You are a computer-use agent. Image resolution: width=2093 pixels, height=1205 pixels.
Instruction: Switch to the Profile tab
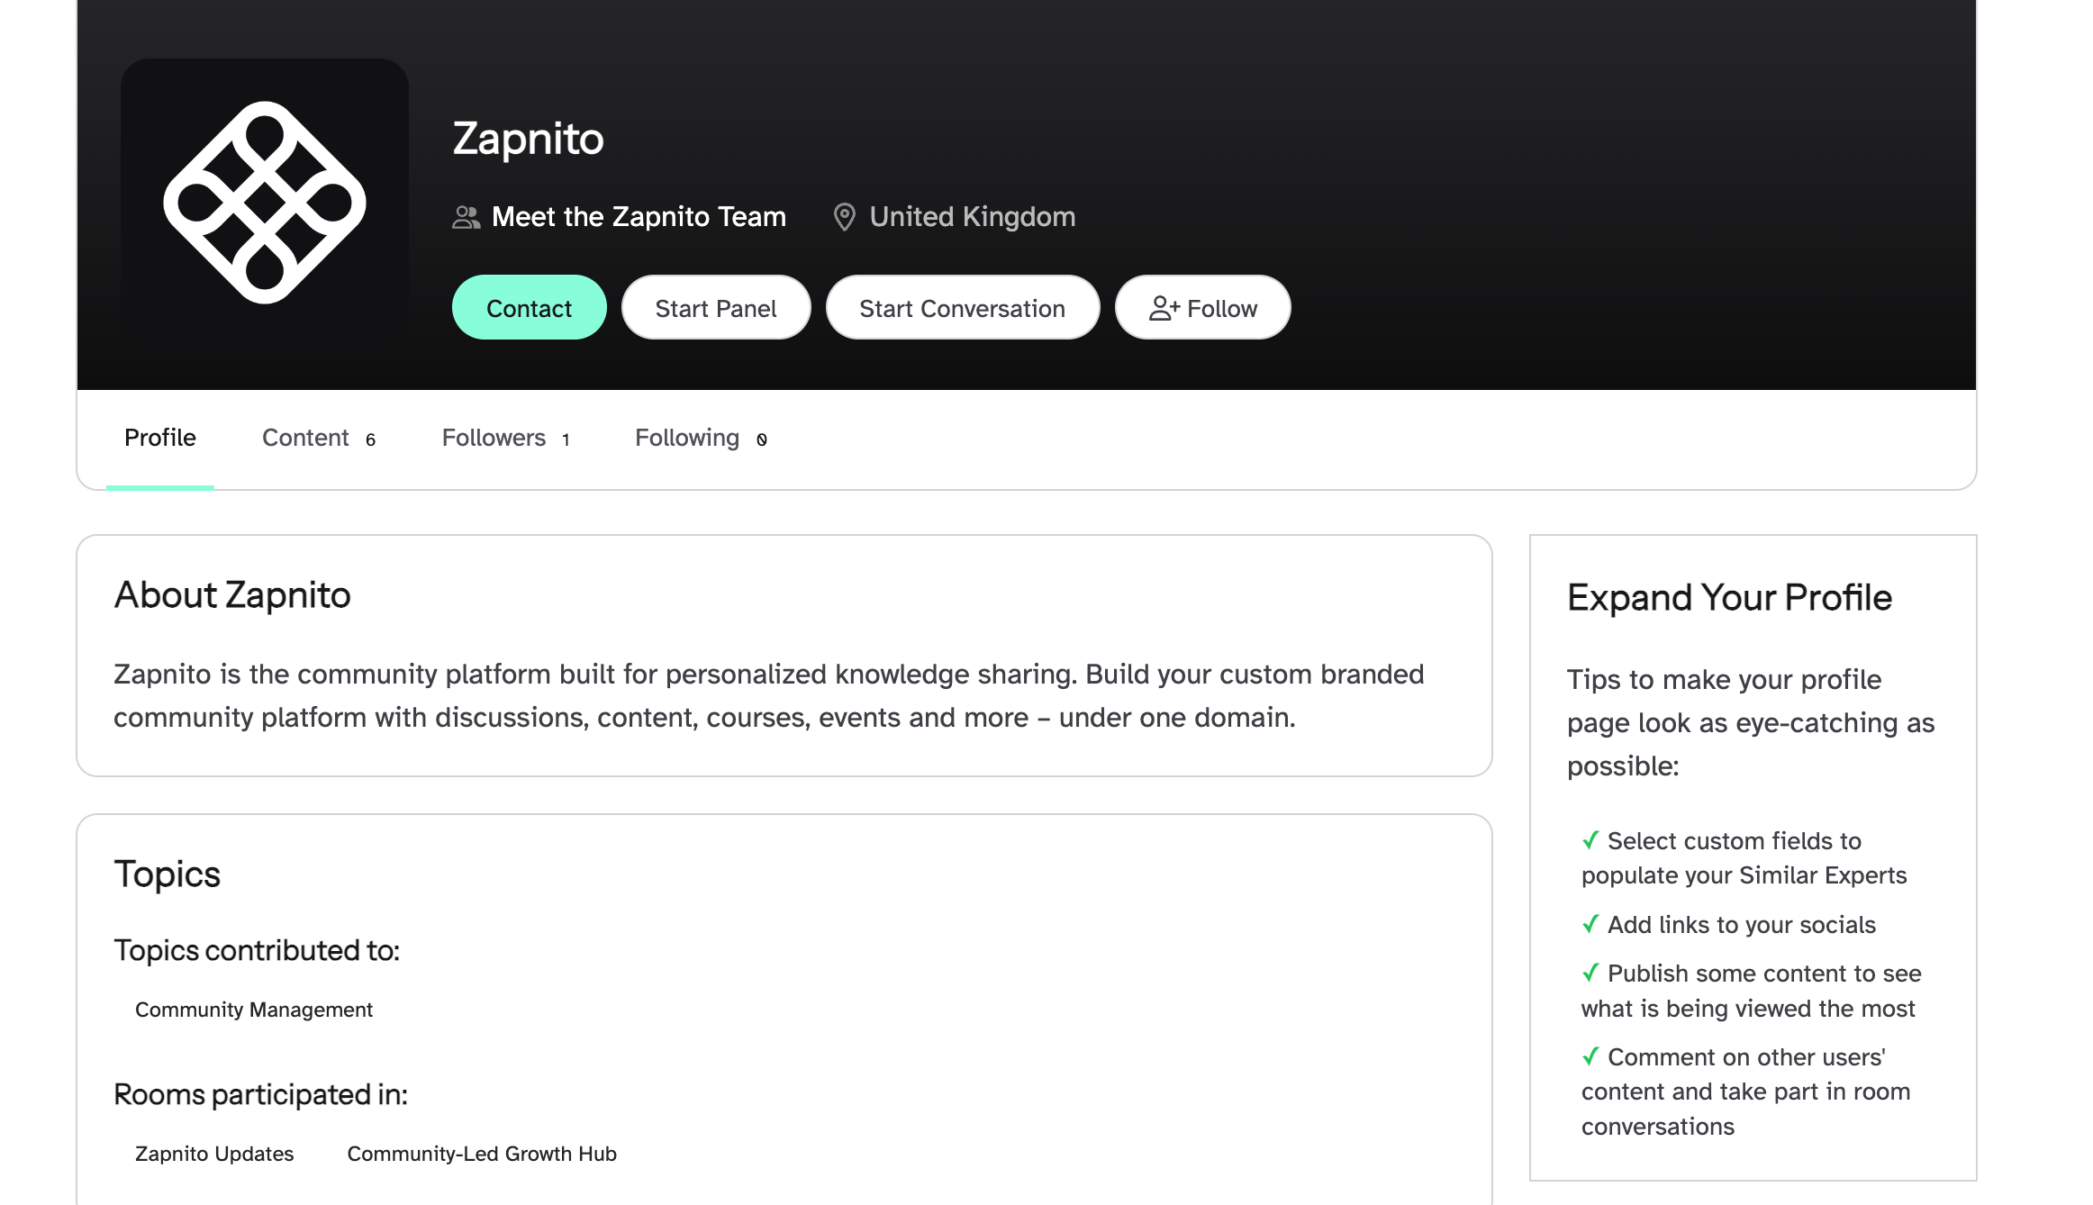160,438
